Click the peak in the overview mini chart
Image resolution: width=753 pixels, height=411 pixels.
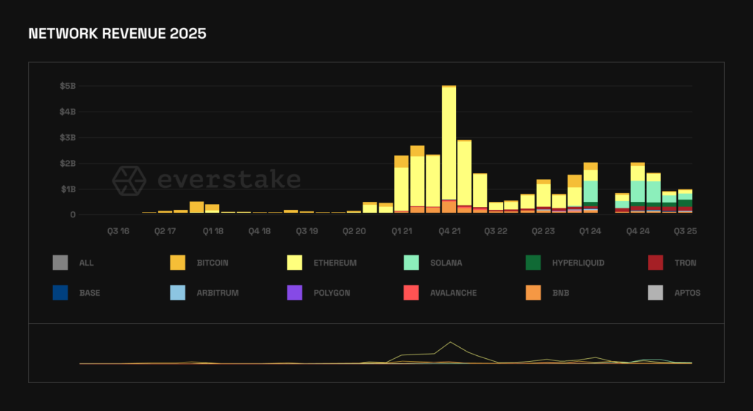[x=450, y=343]
